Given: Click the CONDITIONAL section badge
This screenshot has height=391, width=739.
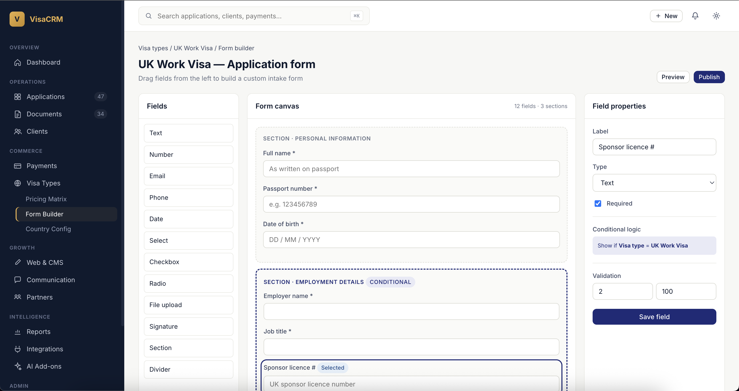Looking at the screenshot, I should click(x=390, y=282).
